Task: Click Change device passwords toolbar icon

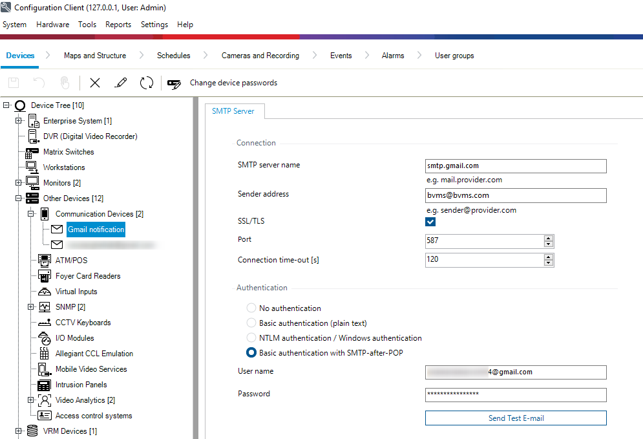Action: [174, 83]
